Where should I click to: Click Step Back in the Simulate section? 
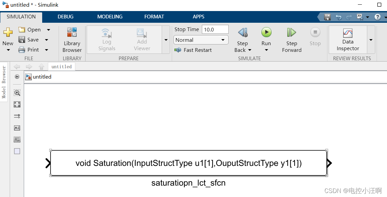click(x=242, y=39)
